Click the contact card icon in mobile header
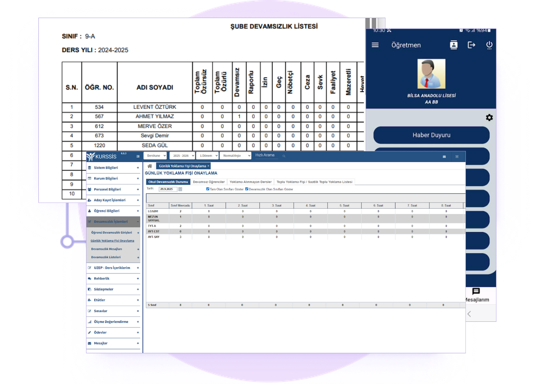Screen dimensions: 538x384 coord(453,45)
